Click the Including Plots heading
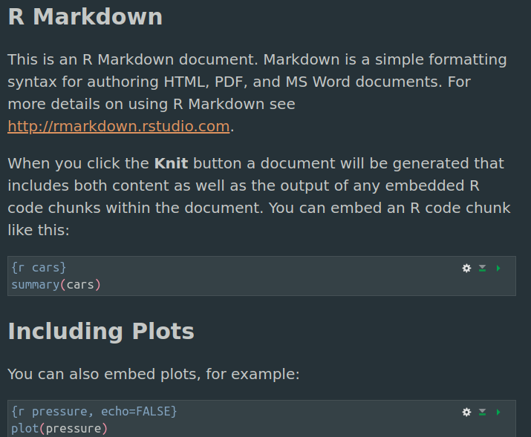Viewport: 531px width, 437px height. tap(101, 331)
